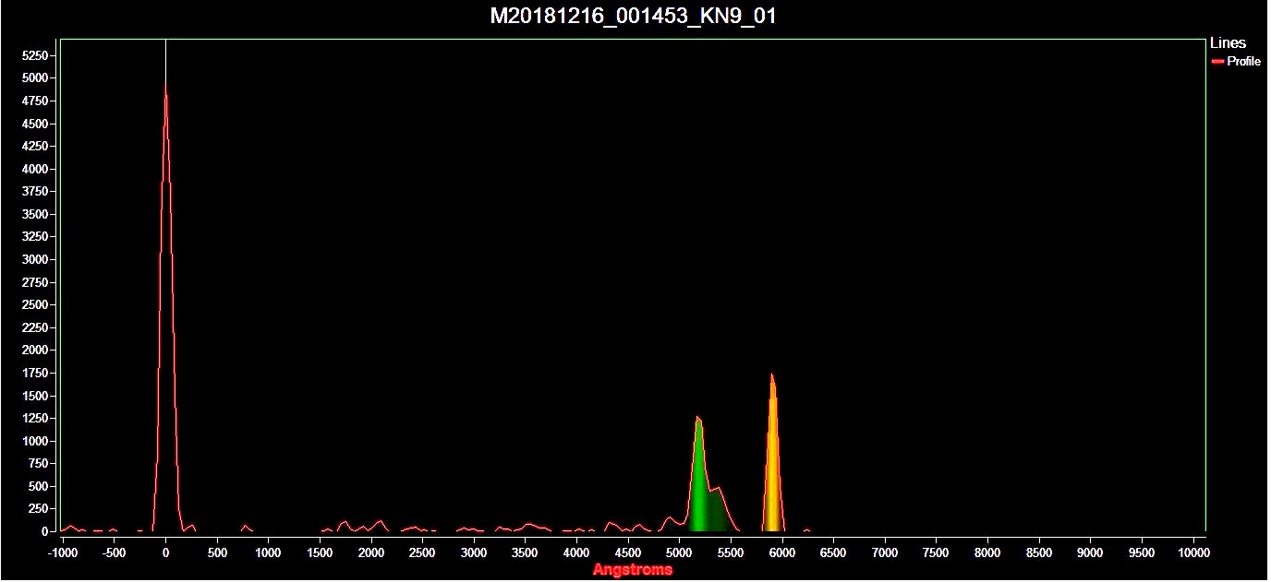Click the 5250 label on the y-axis
This screenshot has height=582, width=1271.
tap(35, 55)
